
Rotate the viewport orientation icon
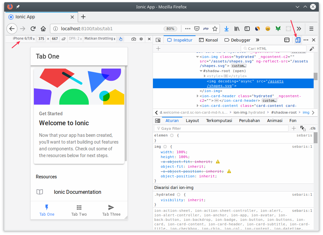tap(63, 39)
